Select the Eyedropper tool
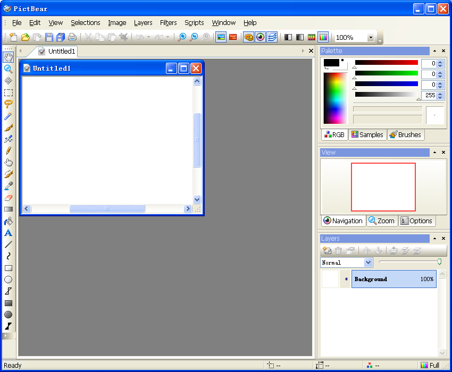 (x=9, y=186)
